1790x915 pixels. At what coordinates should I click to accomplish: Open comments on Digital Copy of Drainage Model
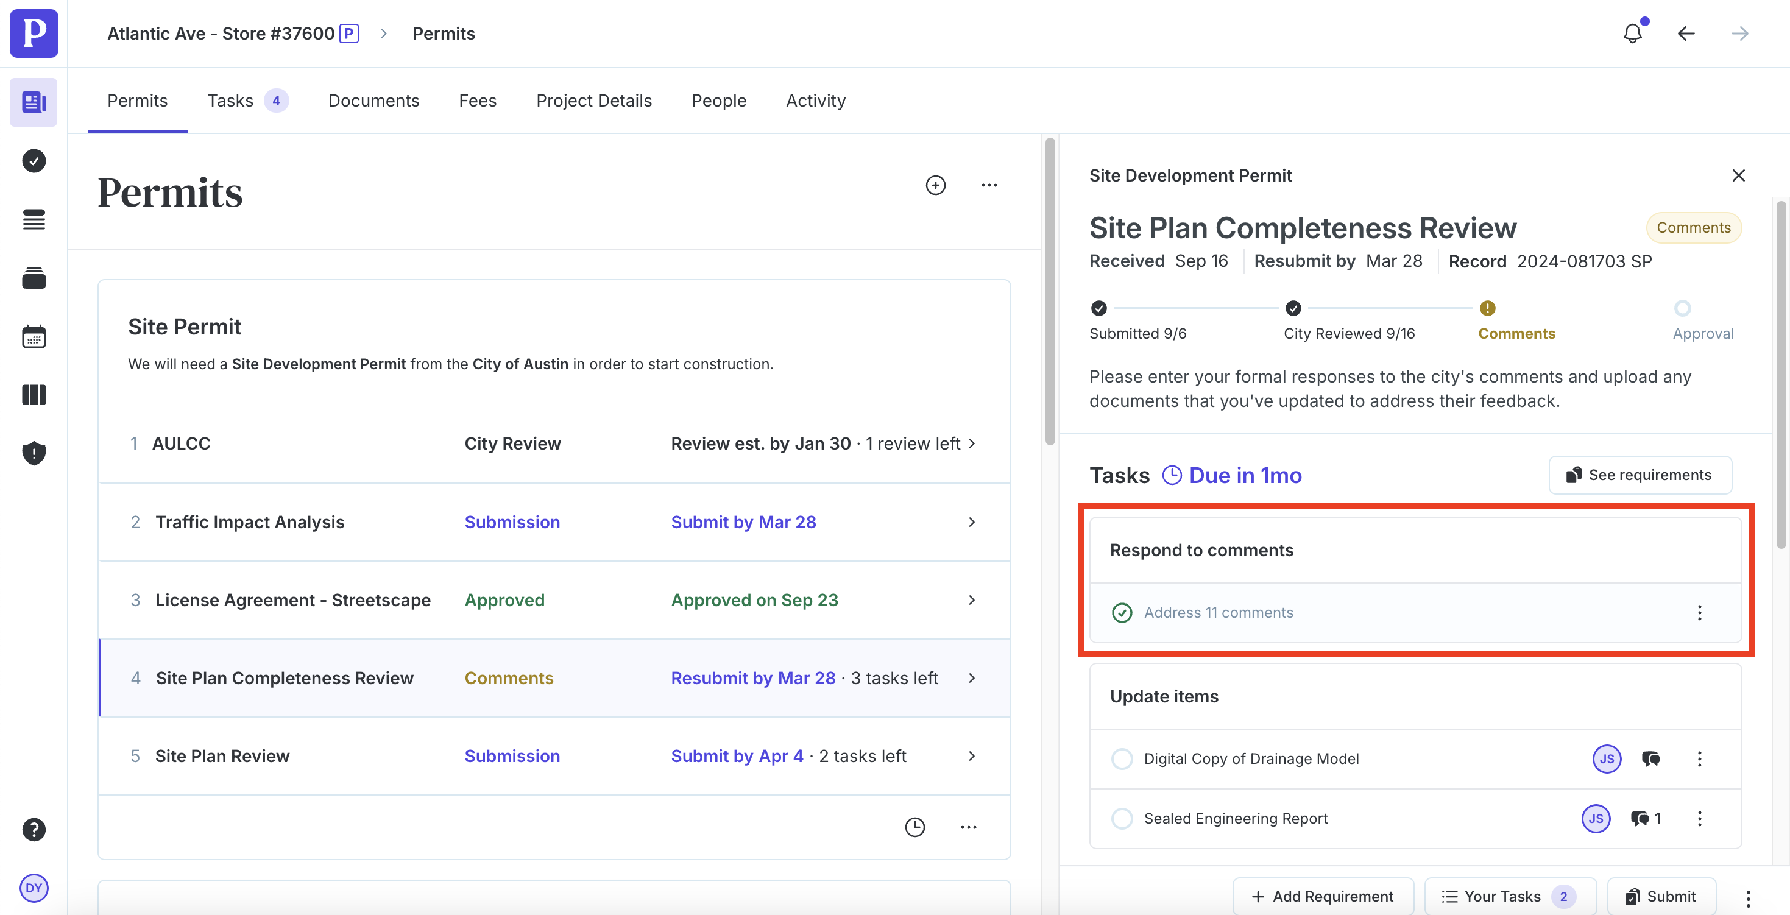pos(1650,758)
